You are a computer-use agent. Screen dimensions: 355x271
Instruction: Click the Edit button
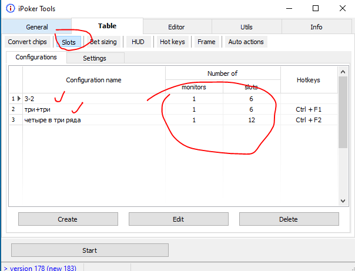[179, 219]
